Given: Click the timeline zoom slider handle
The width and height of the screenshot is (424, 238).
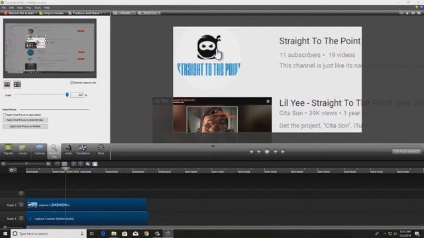Looking at the screenshot, I should 26,163.
